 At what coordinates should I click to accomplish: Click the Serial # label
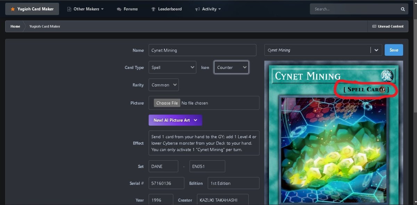(137, 183)
